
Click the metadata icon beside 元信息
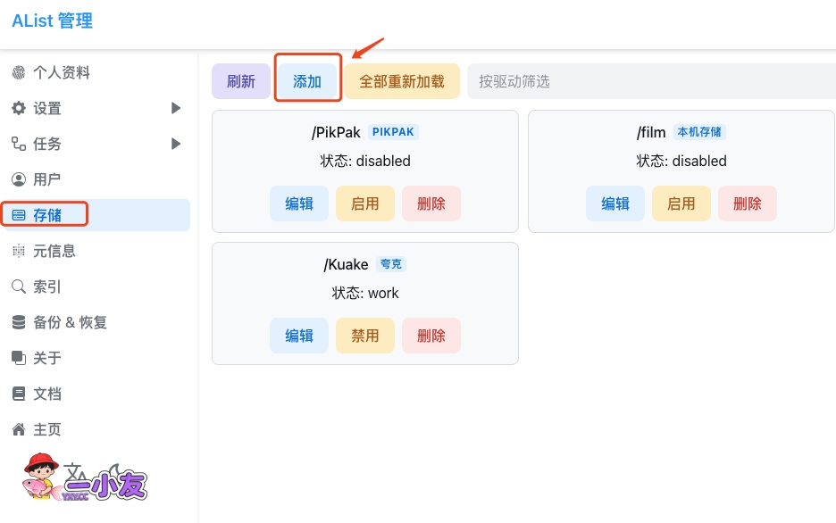click(x=18, y=251)
